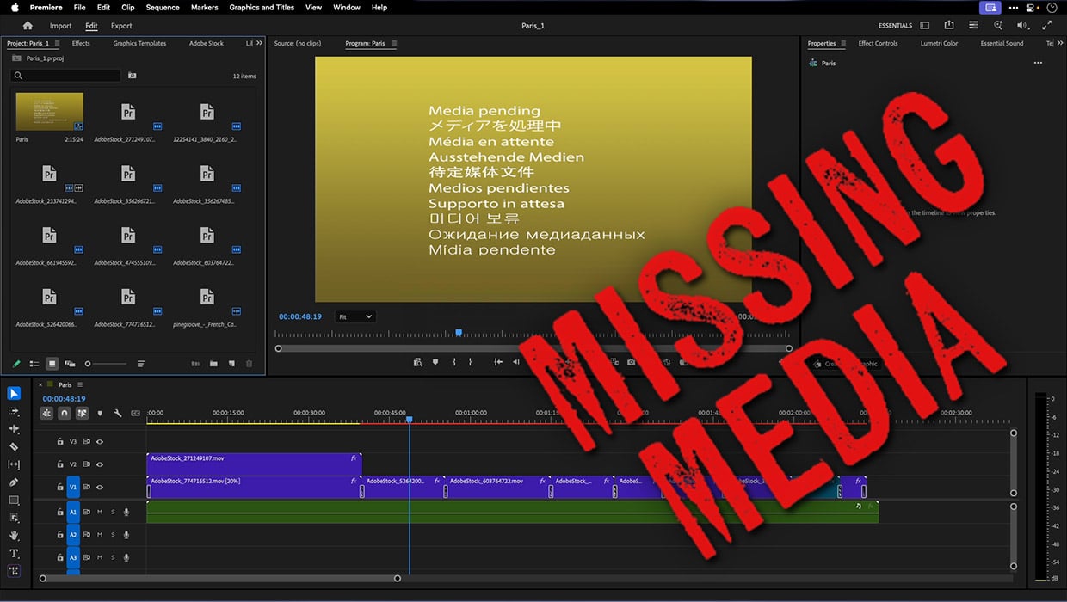Adjust the Project panel thumbnail size slider
This screenshot has height=602, width=1067.
click(105, 364)
